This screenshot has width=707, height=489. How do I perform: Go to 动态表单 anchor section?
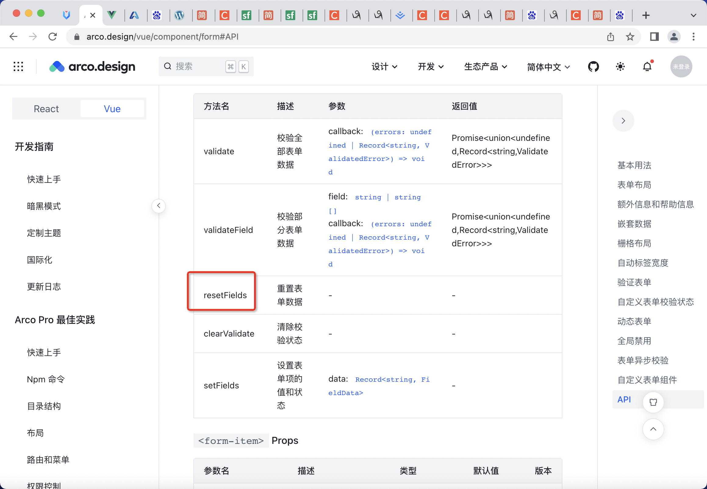coord(634,321)
